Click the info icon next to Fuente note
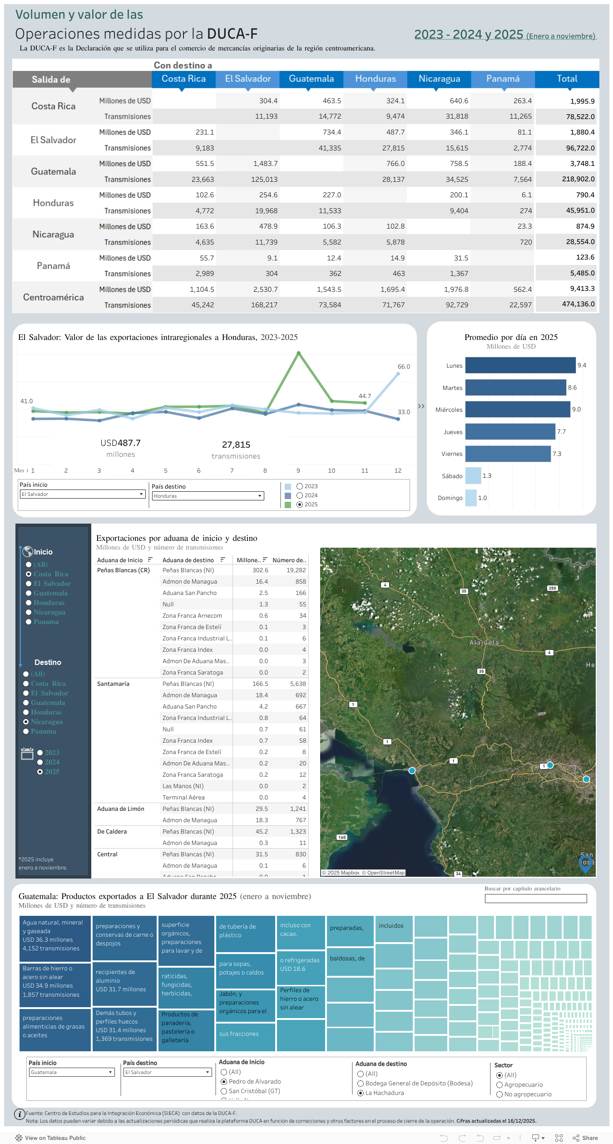This screenshot has height=1144, width=613. pyautogui.click(x=20, y=1114)
